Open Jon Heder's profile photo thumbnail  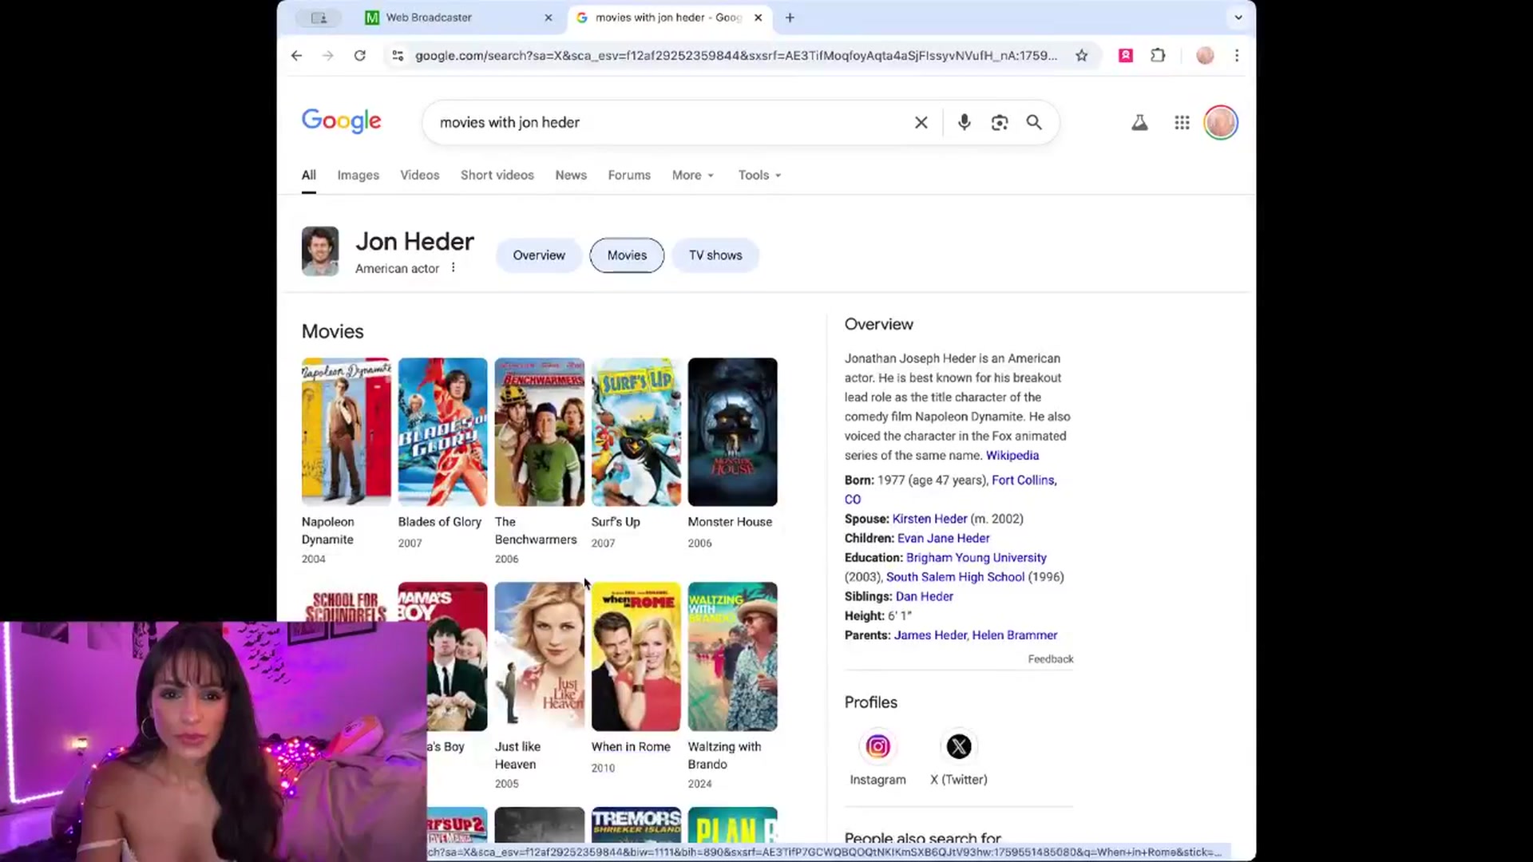click(320, 251)
